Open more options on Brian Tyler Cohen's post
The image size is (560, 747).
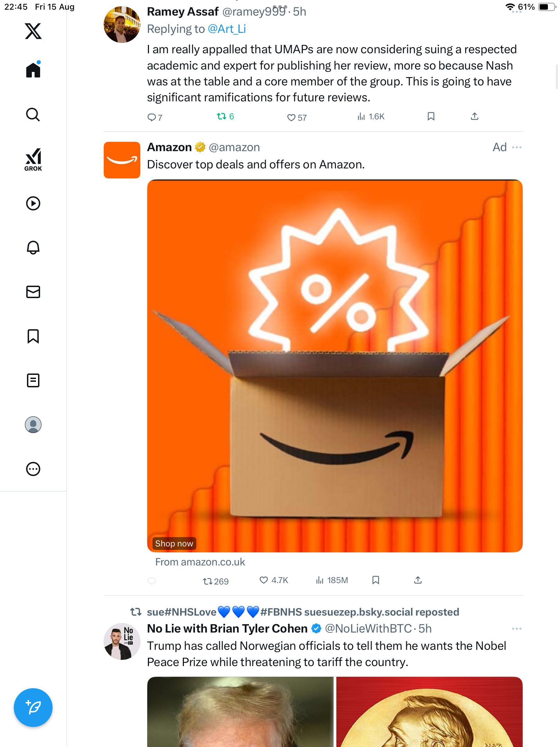point(517,629)
